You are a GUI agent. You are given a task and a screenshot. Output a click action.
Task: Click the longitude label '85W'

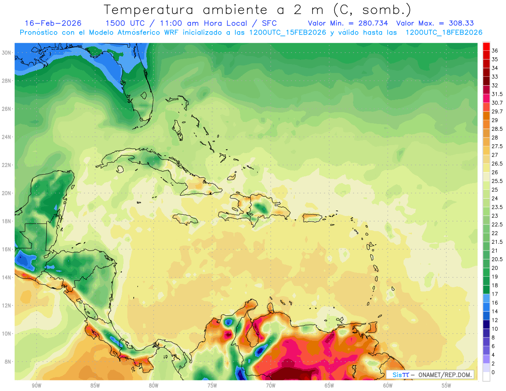point(95,386)
